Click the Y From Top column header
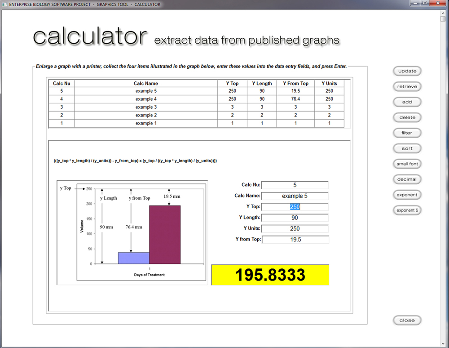The image size is (449, 348). (x=295, y=84)
